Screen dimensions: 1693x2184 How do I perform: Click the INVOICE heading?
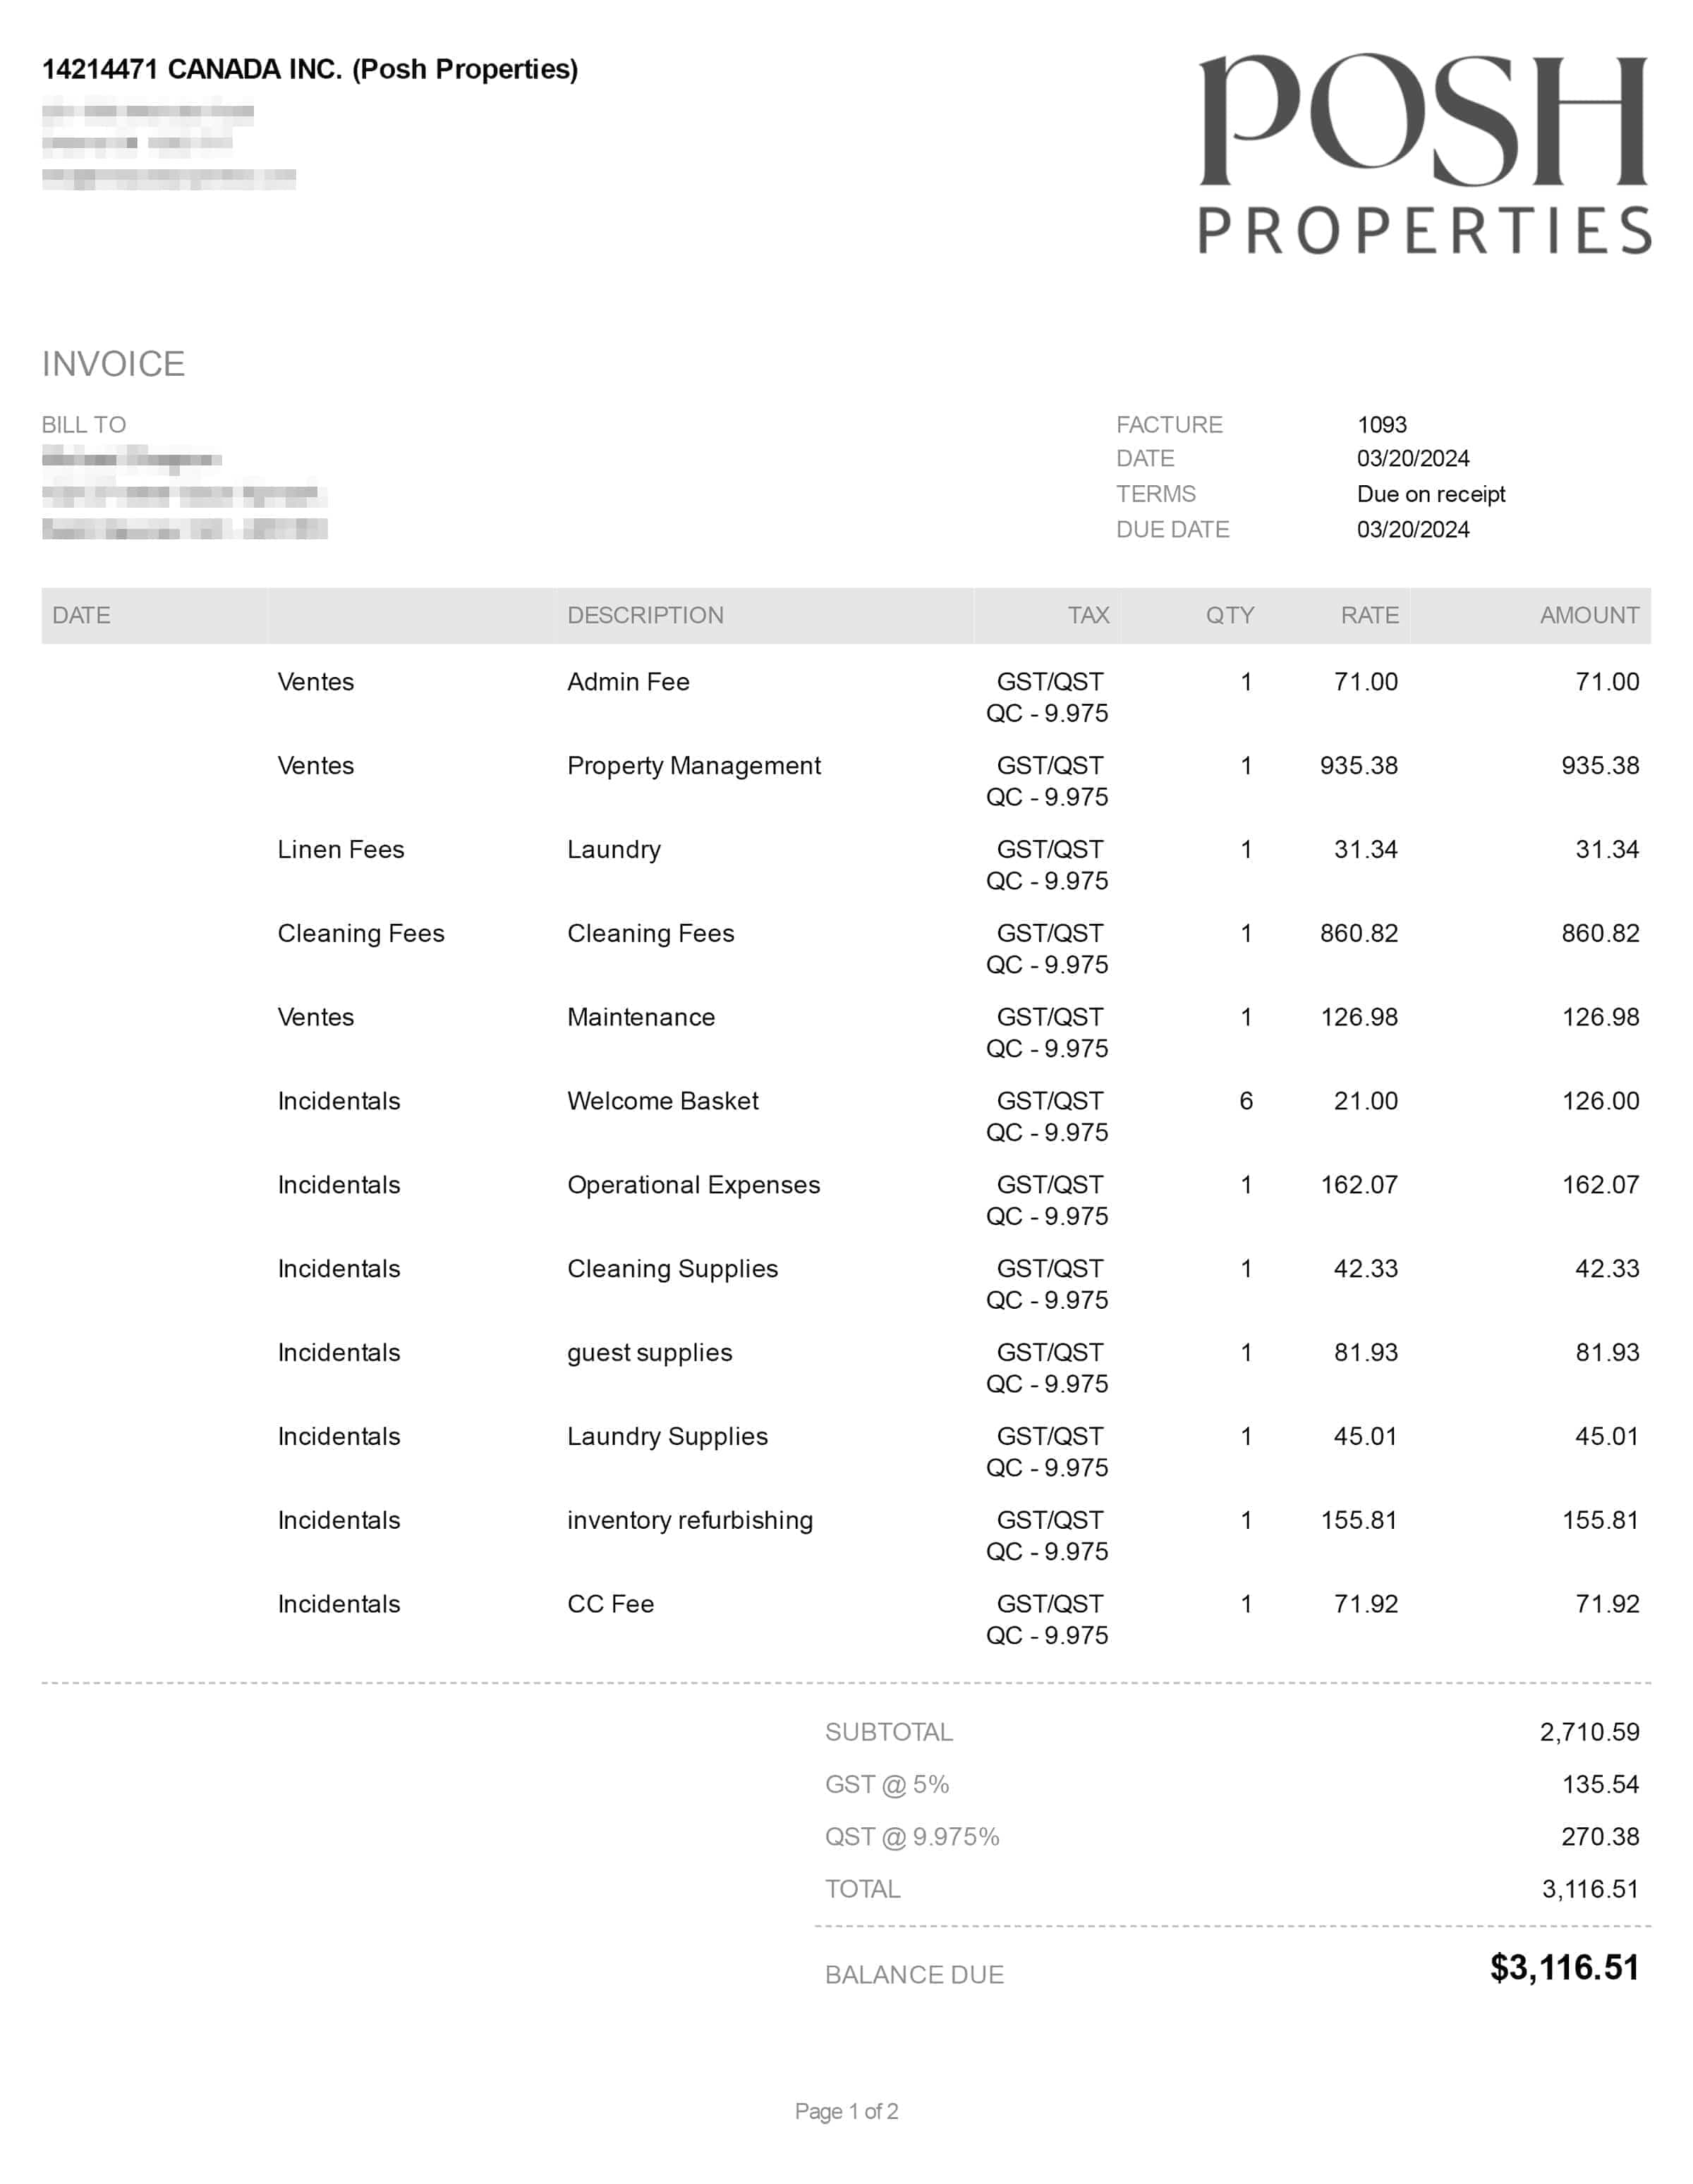113,364
